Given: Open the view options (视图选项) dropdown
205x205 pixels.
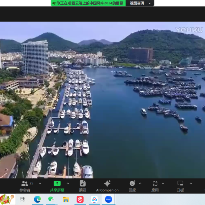Looking at the screenshot, I should (x=140, y=3).
